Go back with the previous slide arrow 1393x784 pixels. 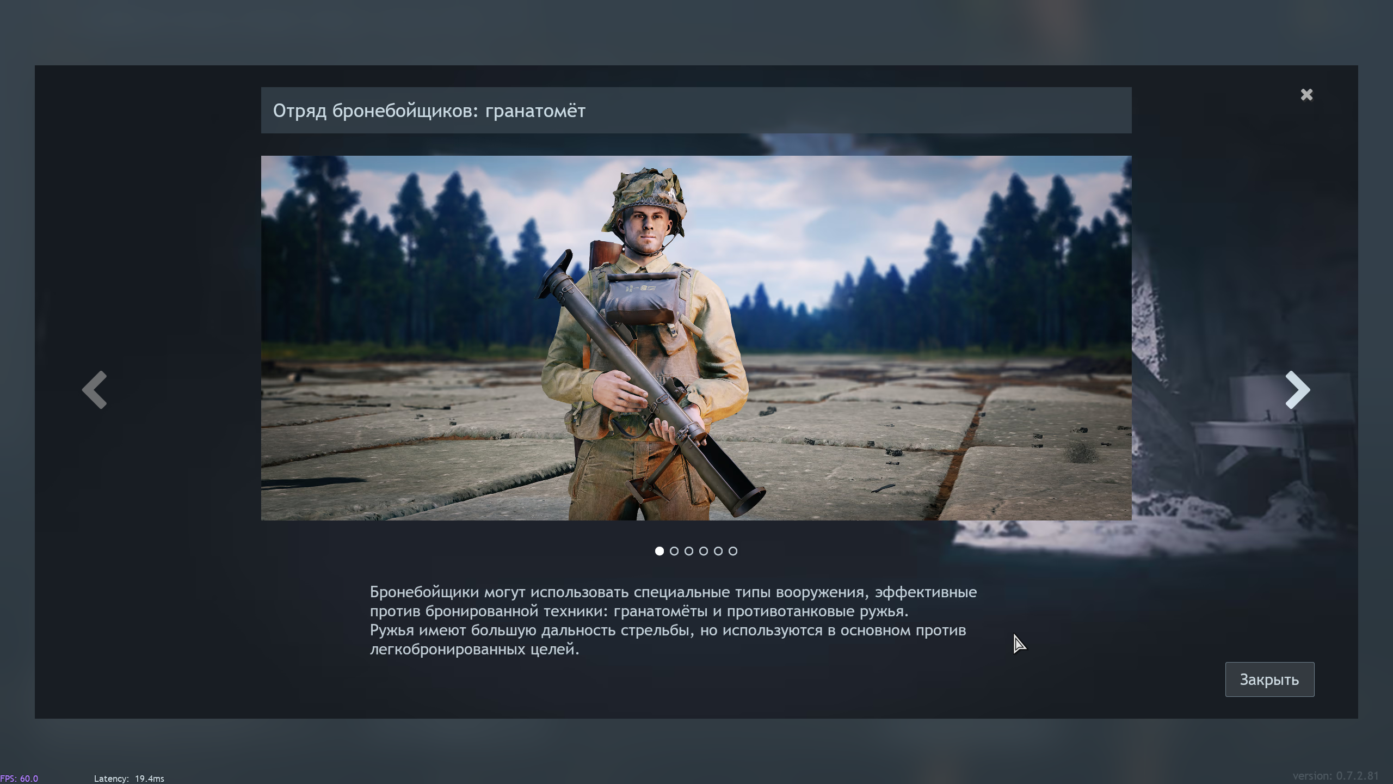point(95,390)
